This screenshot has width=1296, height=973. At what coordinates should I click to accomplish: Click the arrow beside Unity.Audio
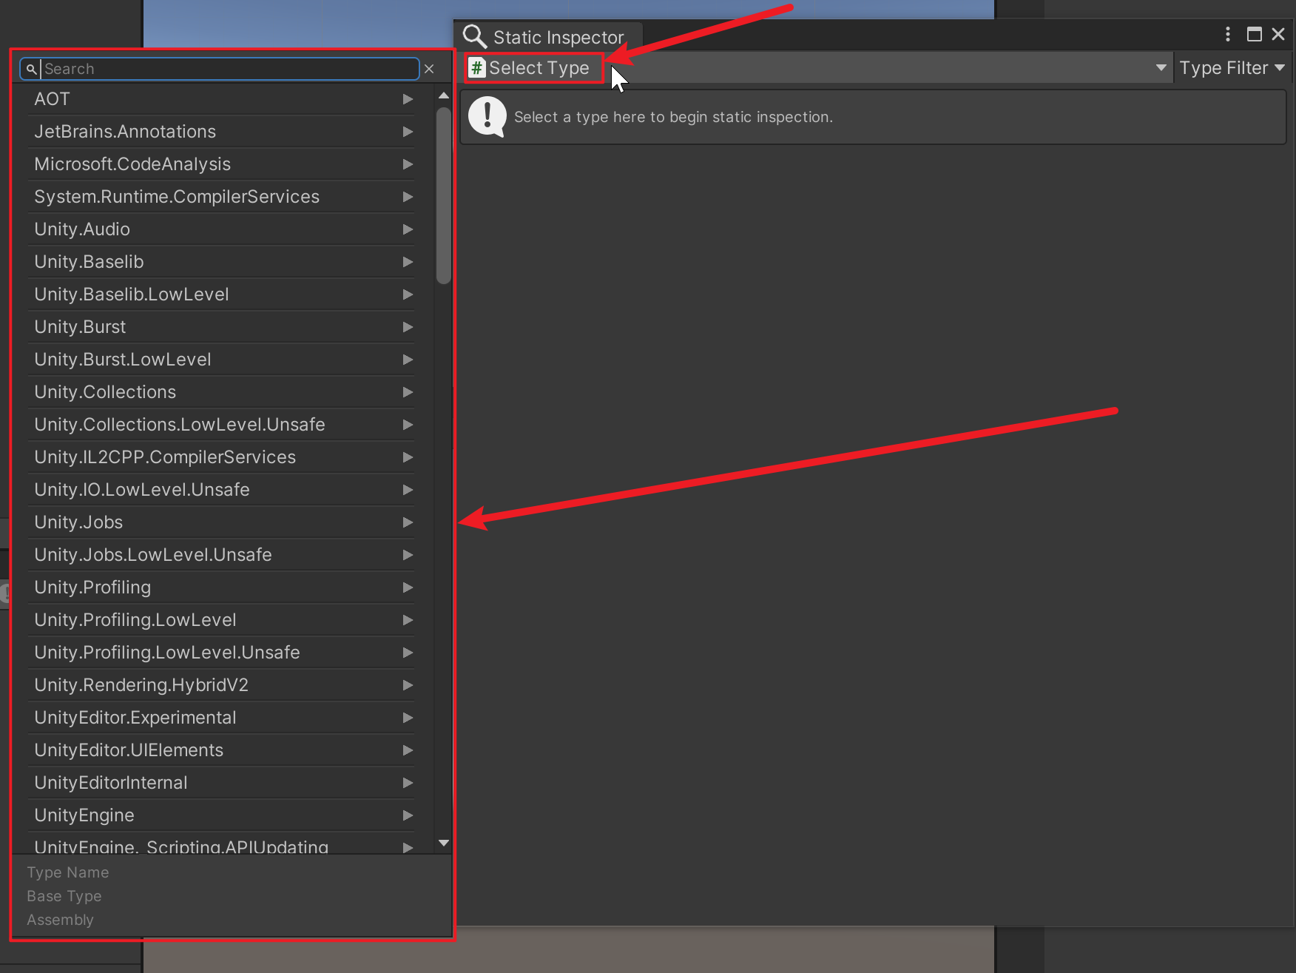pos(408,229)
